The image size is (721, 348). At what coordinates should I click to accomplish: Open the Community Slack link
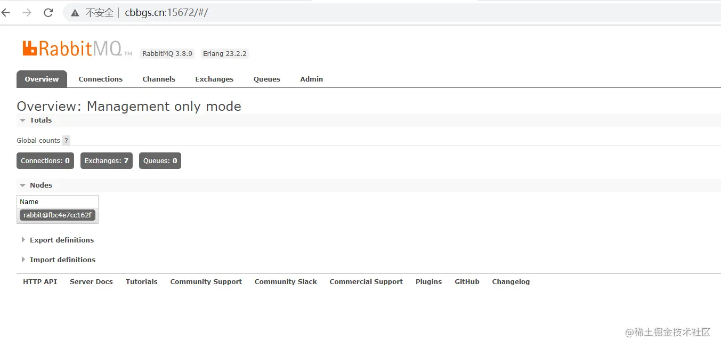click(286, 282)
